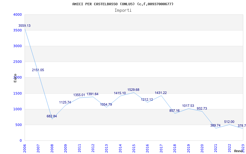This screenshot has height=154, width=246.
Task: Select the year 2007 axis label
Action: point(38,148)
